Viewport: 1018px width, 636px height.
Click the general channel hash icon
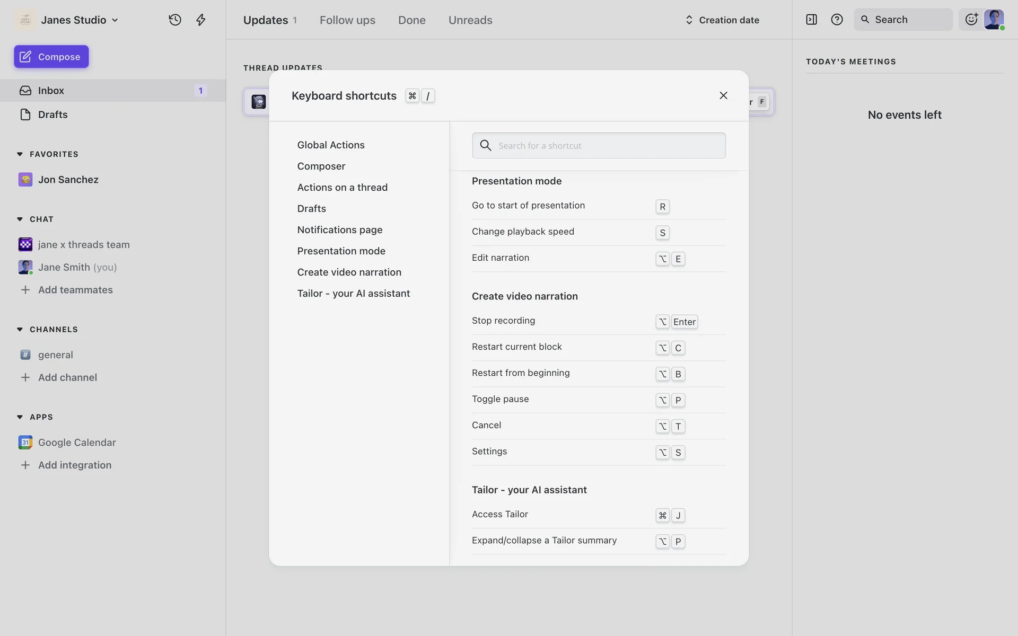[25, 355]
